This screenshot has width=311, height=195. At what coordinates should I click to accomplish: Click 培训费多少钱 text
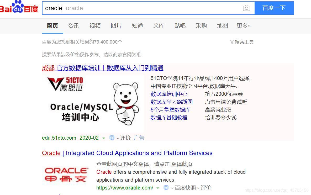coord(220,118)
